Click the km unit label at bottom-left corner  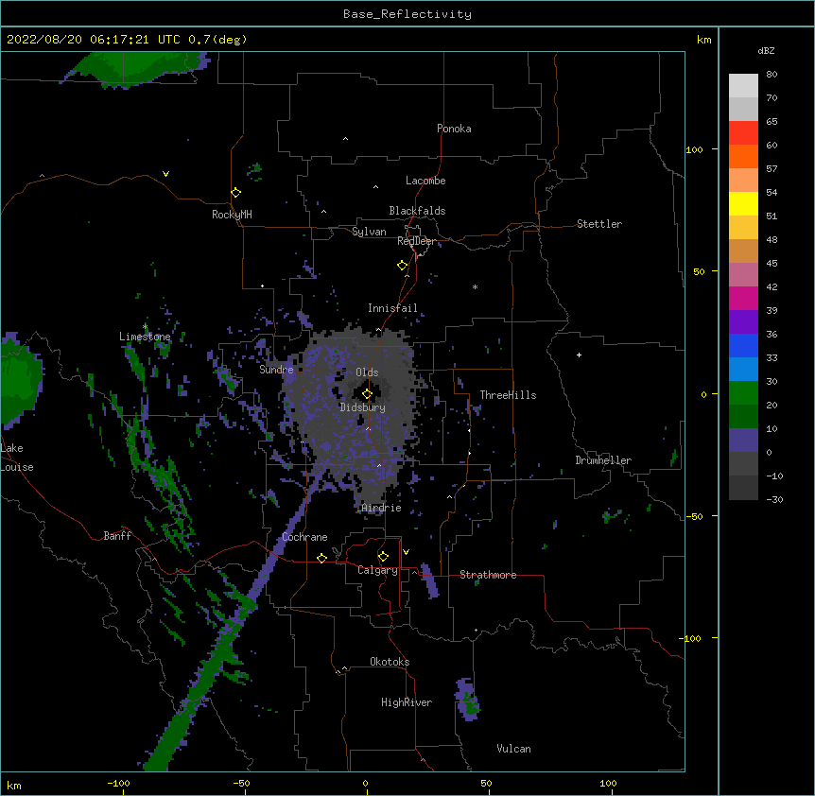pyautogui.click(x=14, y=785)
